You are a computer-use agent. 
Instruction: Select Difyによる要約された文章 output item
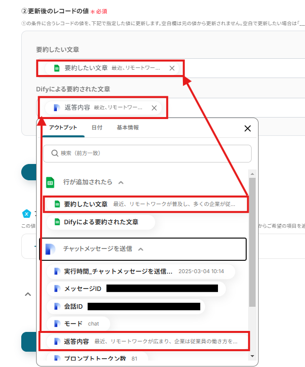[x=101, y=222]
